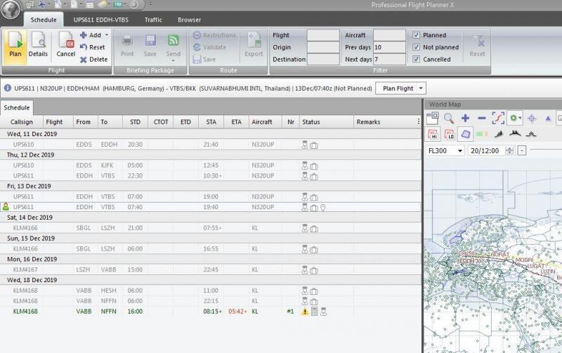Open flight Details from the ribbon
562x353 pixels.
(39, 46)
